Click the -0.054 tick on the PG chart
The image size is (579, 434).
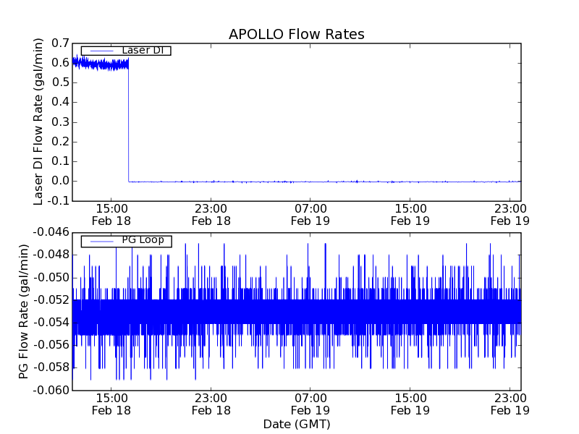tap(51, 323)
